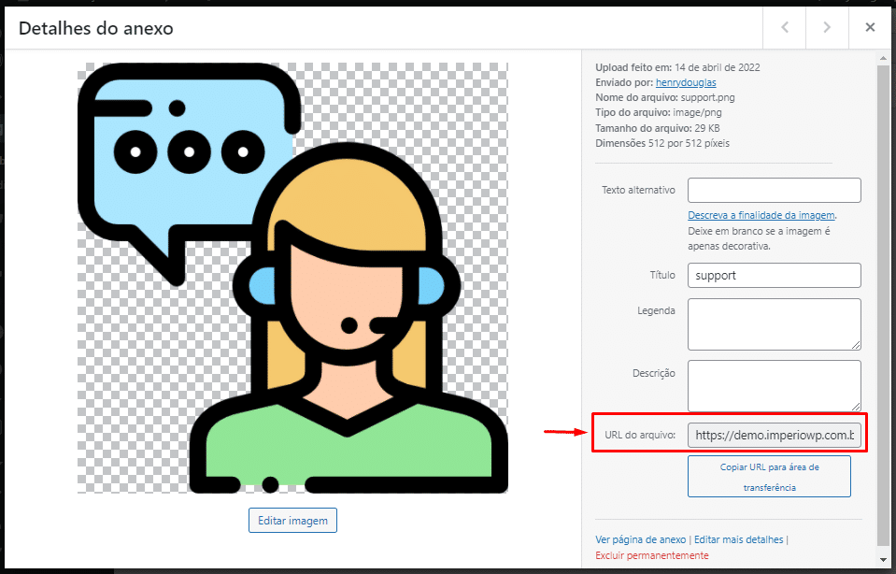Screen dimensions: 896x574
Task: Click the support agent image preview
Action: click(292, 278)
